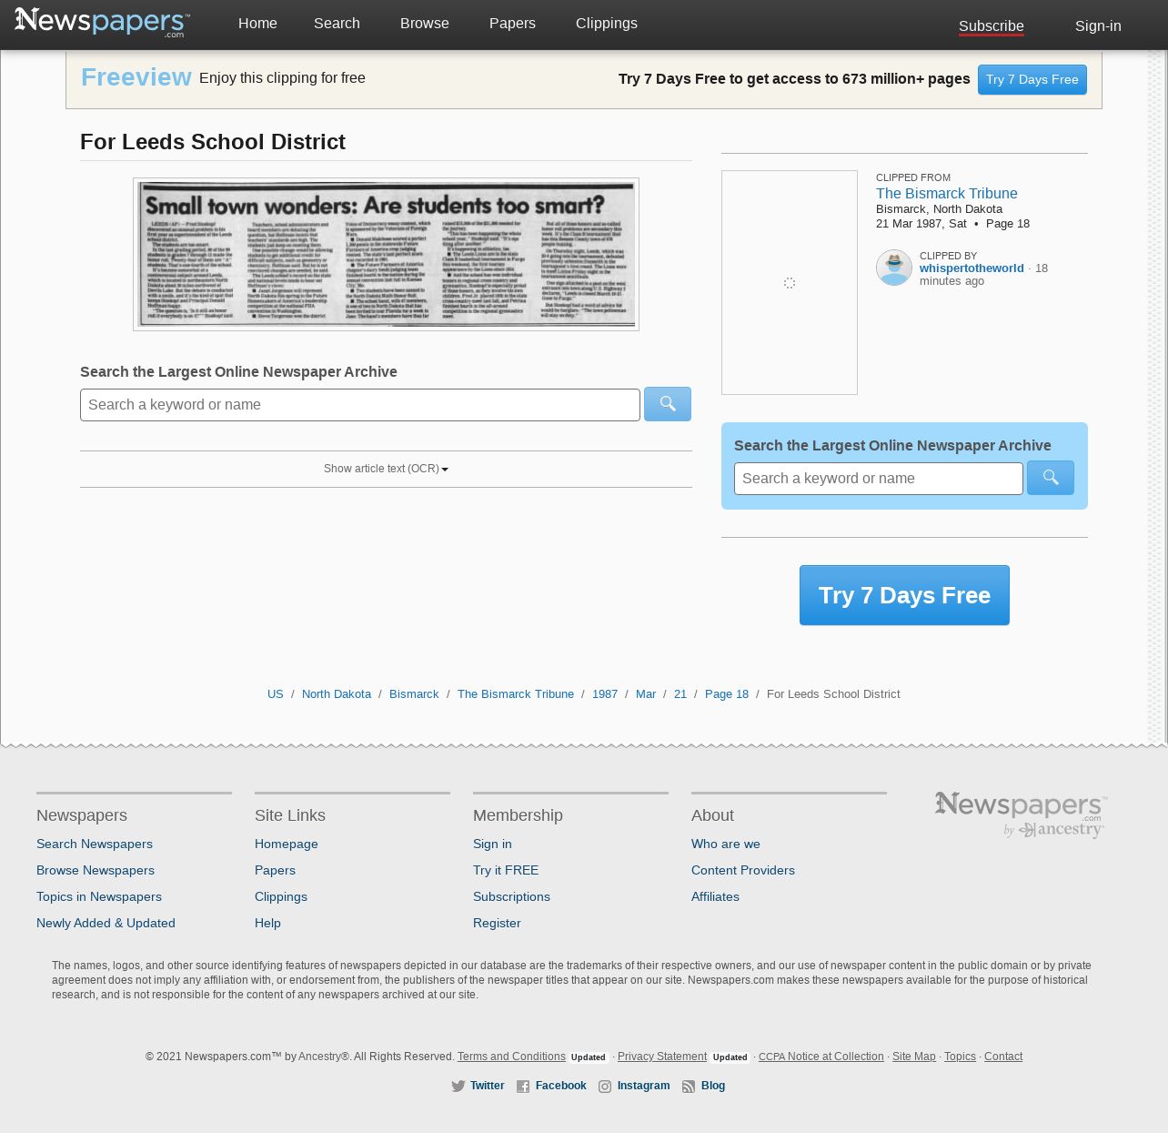Open 1987 breadcrumb link
The height and width of the screenshot is (1133, 1168).
click(x=605, y=694)
